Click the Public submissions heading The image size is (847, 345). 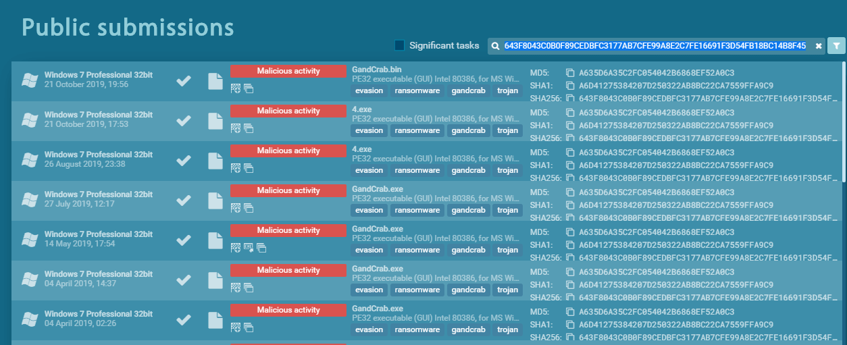point(128,27)
